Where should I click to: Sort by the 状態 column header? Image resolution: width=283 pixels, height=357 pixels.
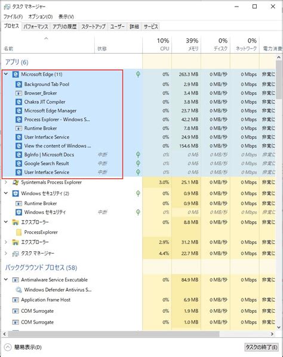click(x=118, y=44)
